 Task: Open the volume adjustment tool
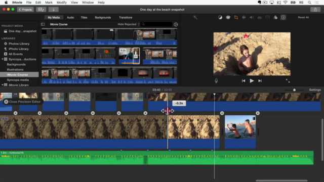click(252, 17)
